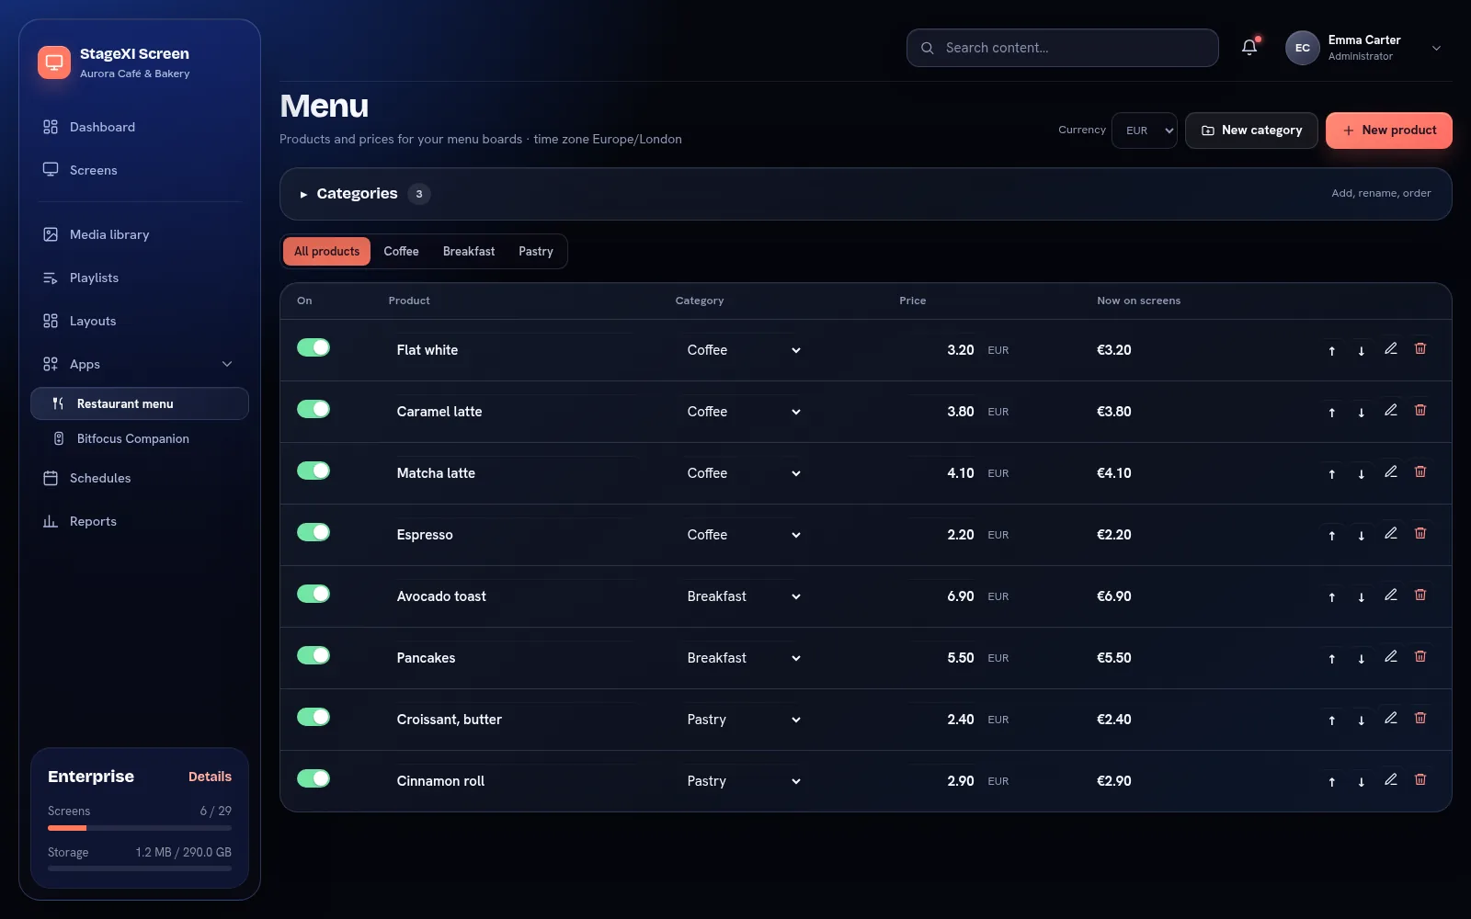Open the notifications bell
Viewport: 1471px width, 919px height.
[x=1249, y=48]
